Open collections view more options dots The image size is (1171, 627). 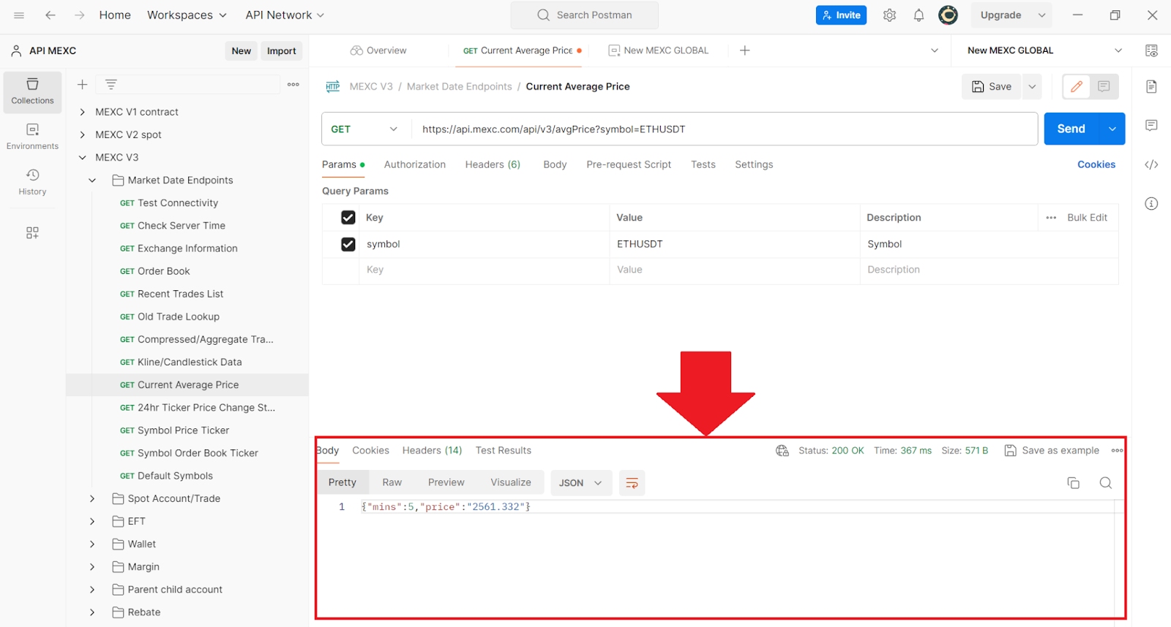[293, 85]
